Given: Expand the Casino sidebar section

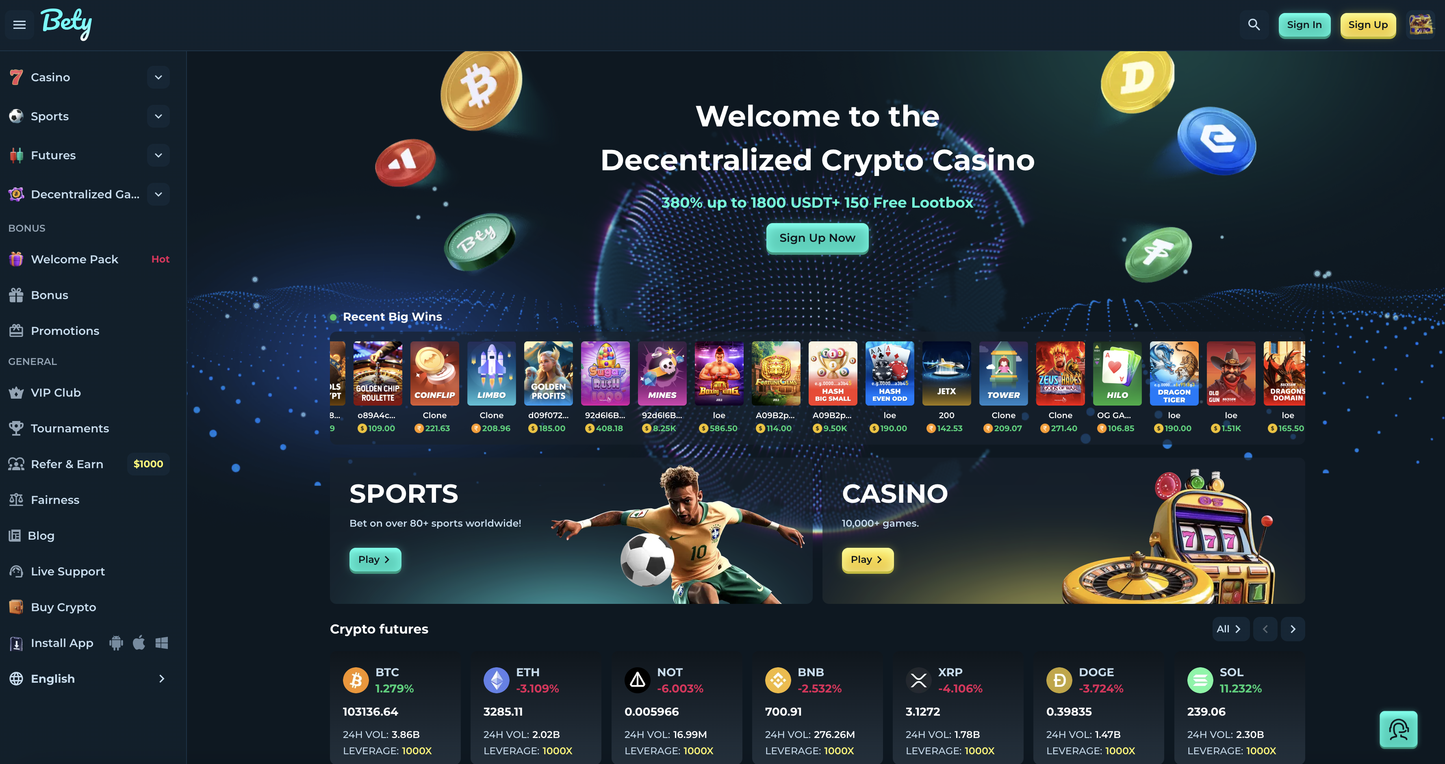Looking at the screenshot, I should tap(159, 77).
